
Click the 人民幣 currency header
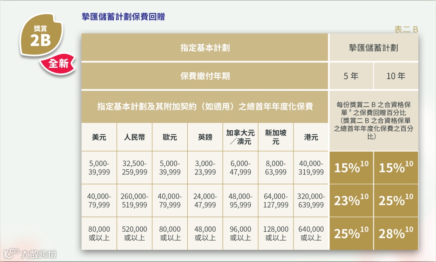[134, 137]
